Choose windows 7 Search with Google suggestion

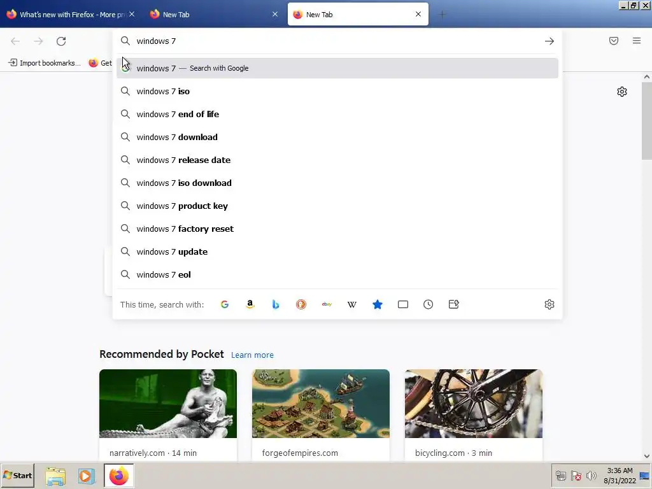pos(337,68)
